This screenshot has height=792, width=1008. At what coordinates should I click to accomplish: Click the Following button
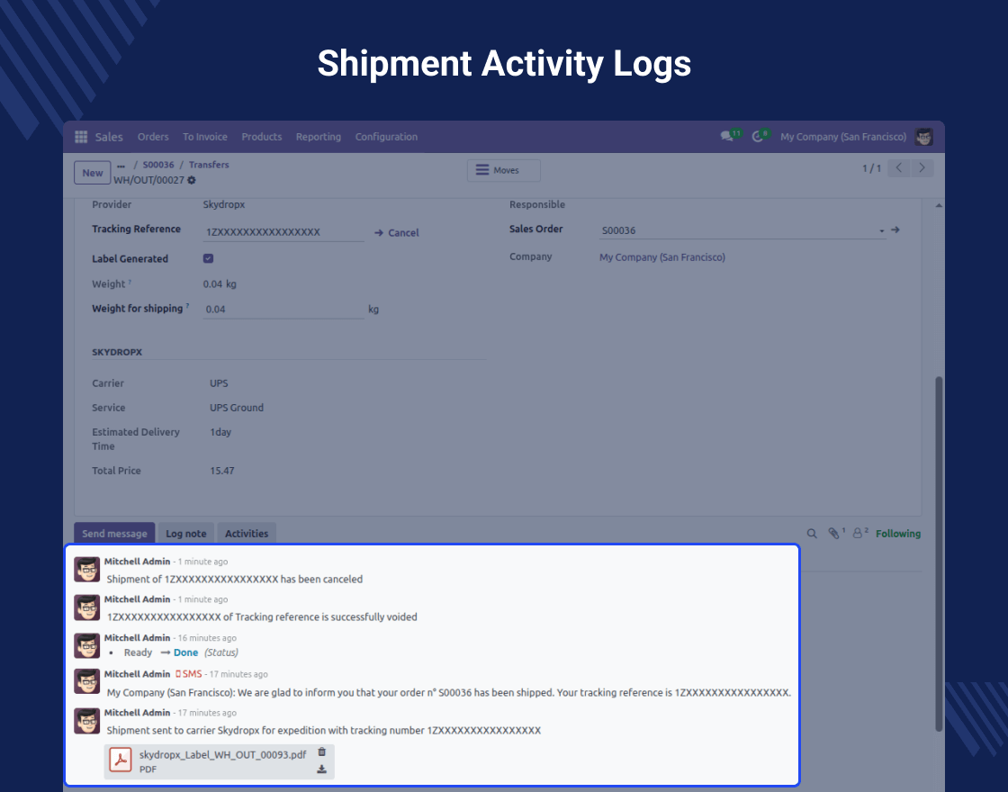(898, 534)
